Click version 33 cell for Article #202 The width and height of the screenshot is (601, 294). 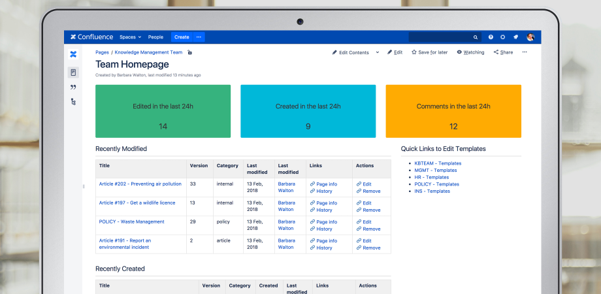(x=200, y=188)
